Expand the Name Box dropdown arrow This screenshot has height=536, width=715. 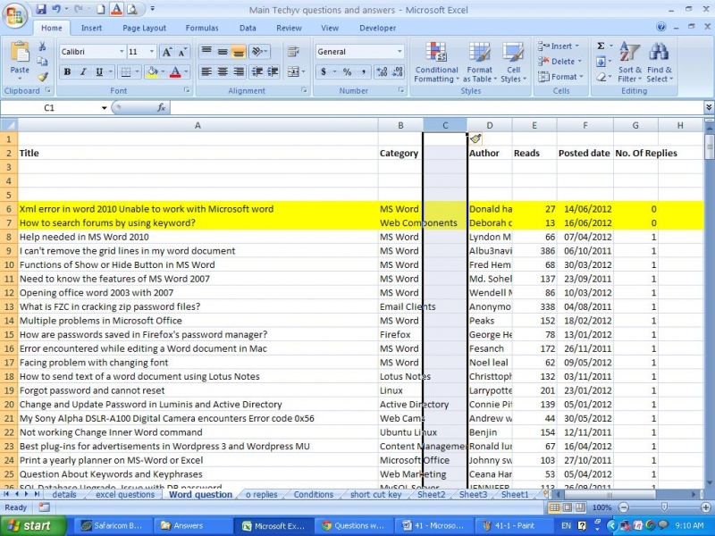click(x=105, y=108)
